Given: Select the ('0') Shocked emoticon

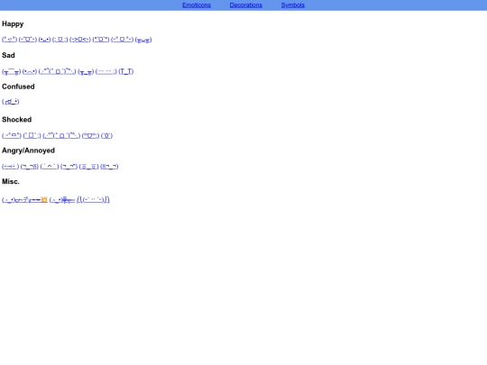Looking at the screenshot, I should [106, 135].
